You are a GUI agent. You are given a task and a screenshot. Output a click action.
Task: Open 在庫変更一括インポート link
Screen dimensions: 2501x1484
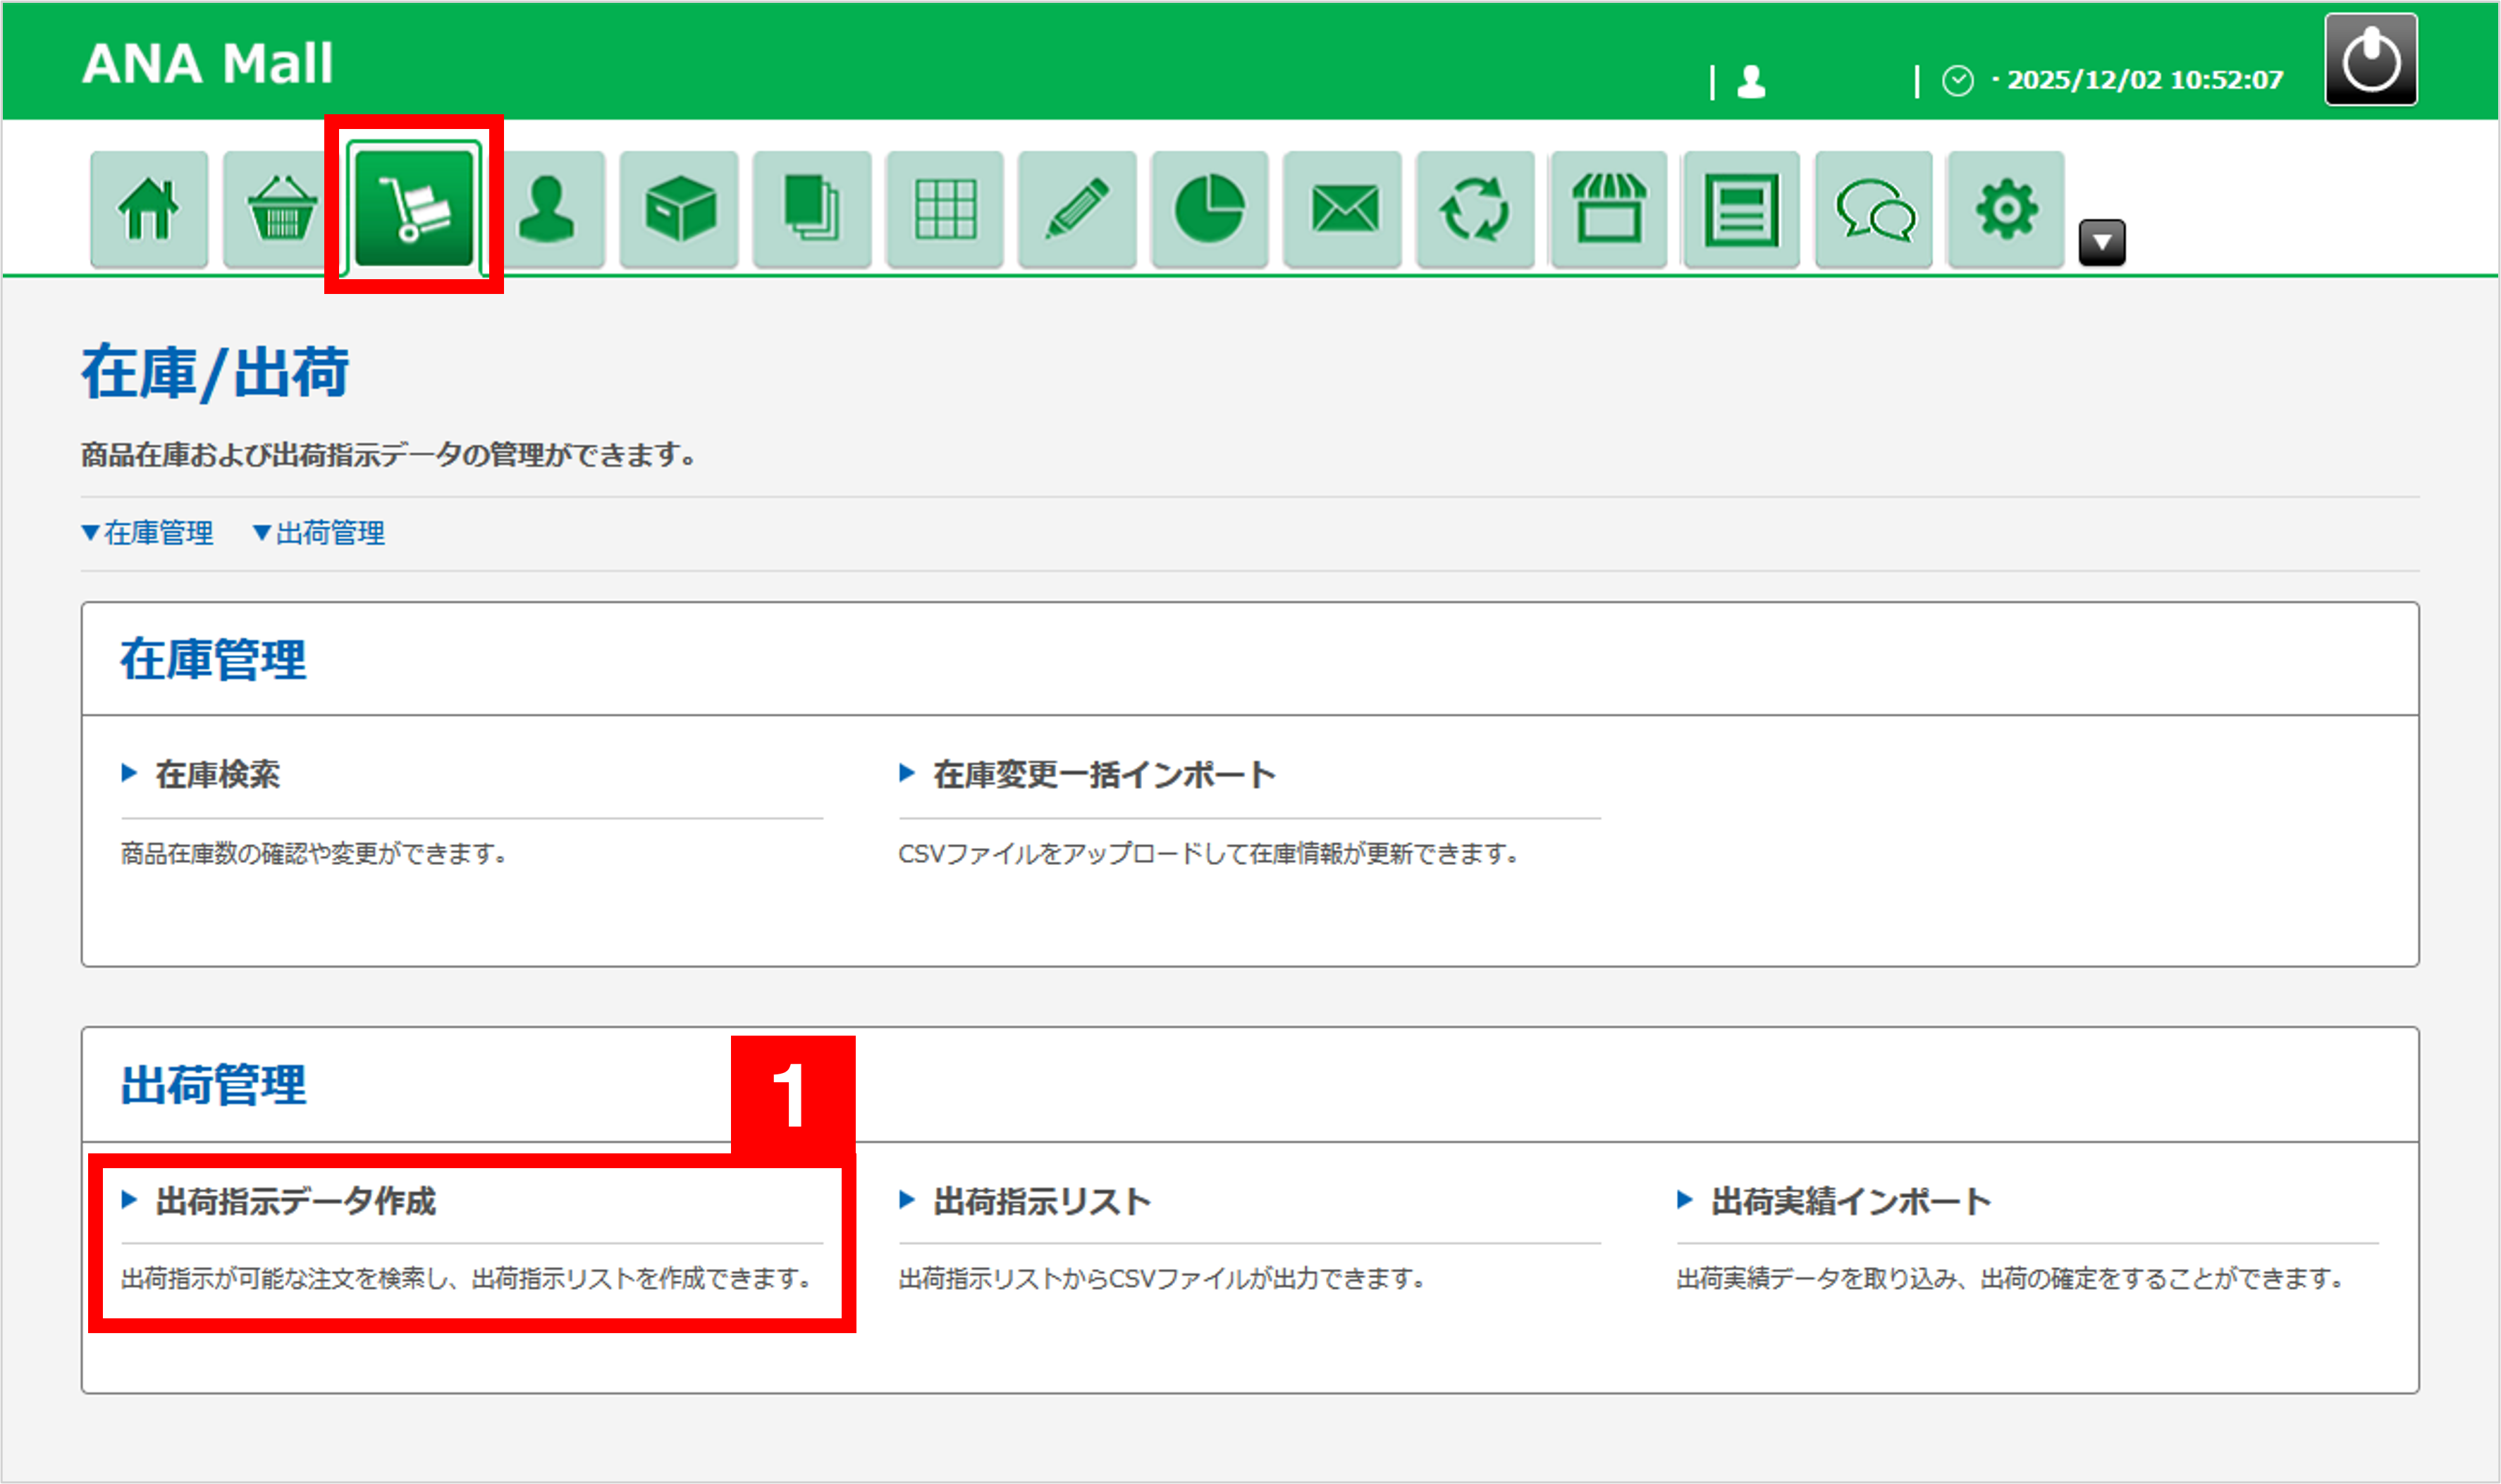[x=1102, y=775]
